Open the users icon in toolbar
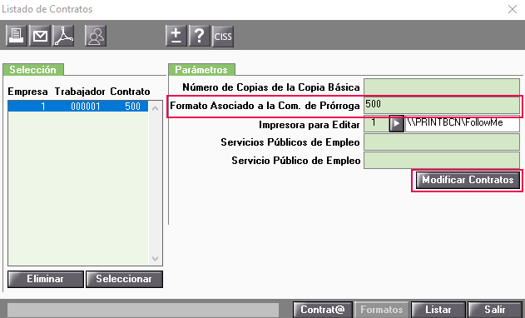The image size is (525, 318). coord(96,36)
